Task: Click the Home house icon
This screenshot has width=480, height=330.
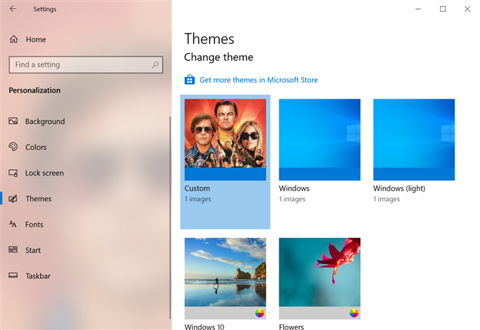Action: (14, 39)
